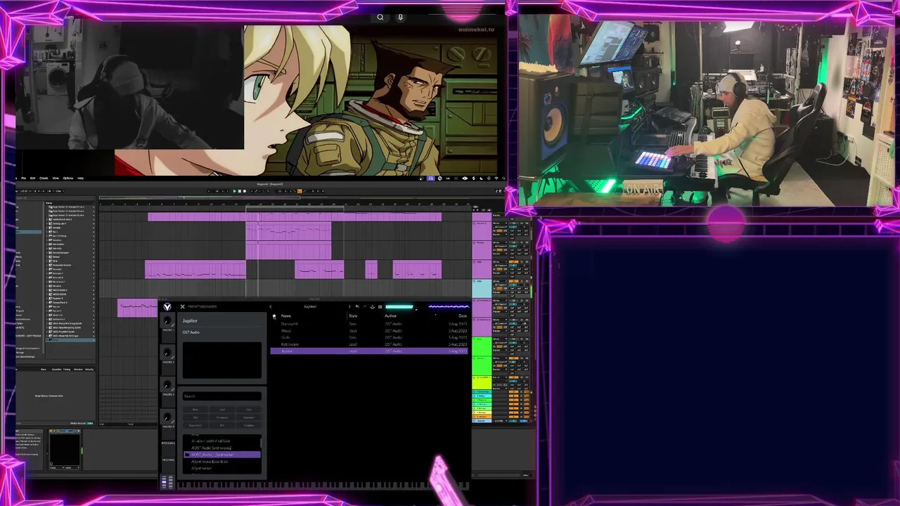Click the Macro 1 knob in Vital
This screenshot has width=900, height=506.
[167, 320]
